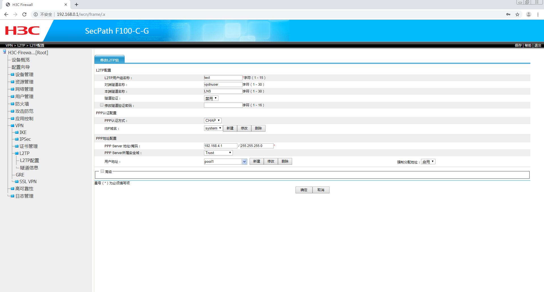544x292 pixels.
Task: Enable 修改隧道验证密码 checkbox
Action: (102, 105)
